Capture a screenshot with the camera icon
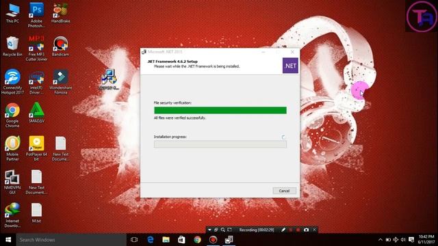Viewport: 438px width, 246px height. [306, 230]
